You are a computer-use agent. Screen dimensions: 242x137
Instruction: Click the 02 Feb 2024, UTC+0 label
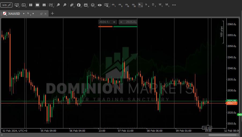pos(15,131)
